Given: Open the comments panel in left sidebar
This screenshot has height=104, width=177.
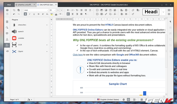Looking at the screenshot, I should (x=7, y=33).
